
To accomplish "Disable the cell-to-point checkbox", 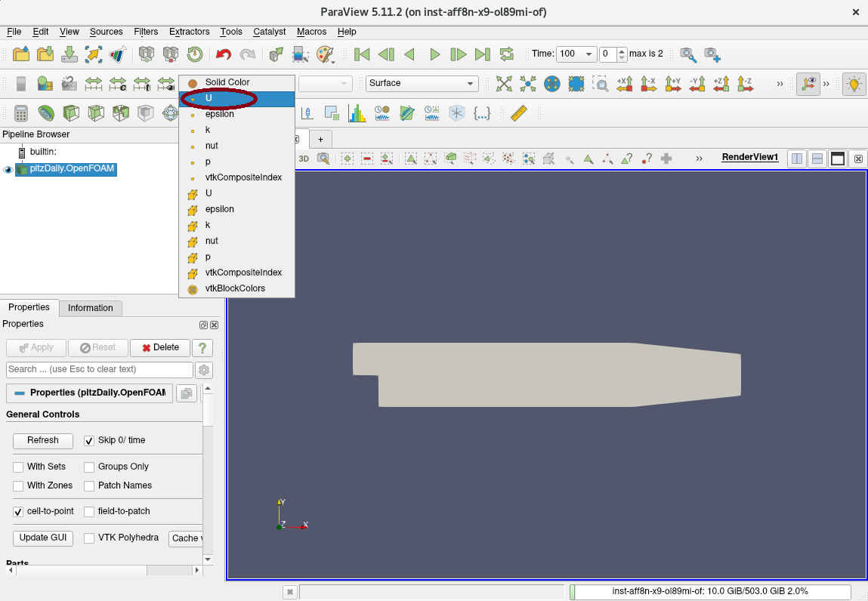I will click(x=18, y=512).
